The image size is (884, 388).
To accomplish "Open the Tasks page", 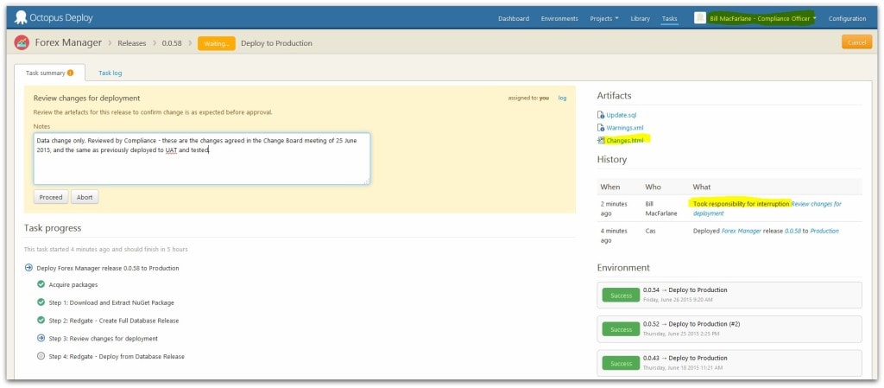I will pos(669,19).
